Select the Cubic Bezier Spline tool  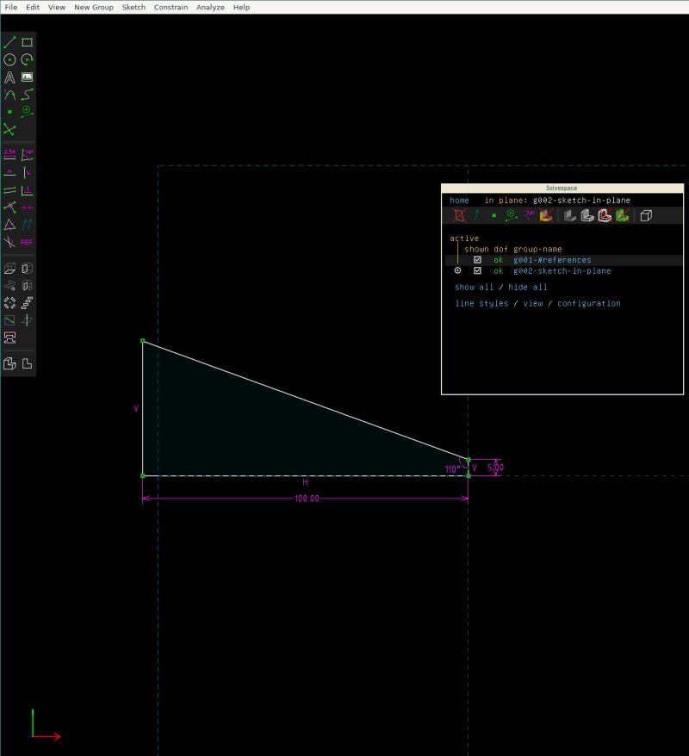pos(26,95)
